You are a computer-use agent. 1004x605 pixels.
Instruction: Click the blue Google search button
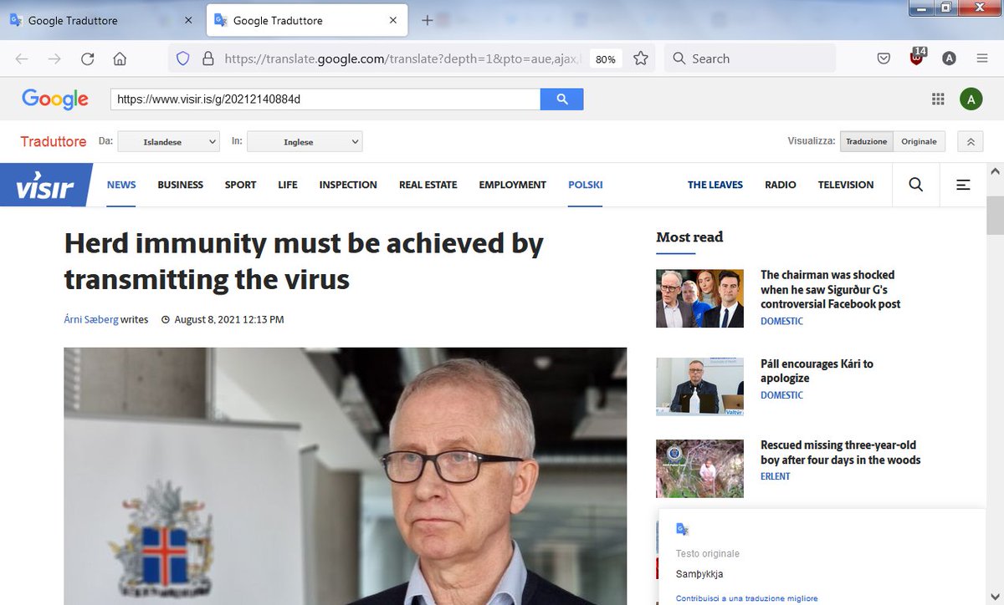tap(561, 99)
